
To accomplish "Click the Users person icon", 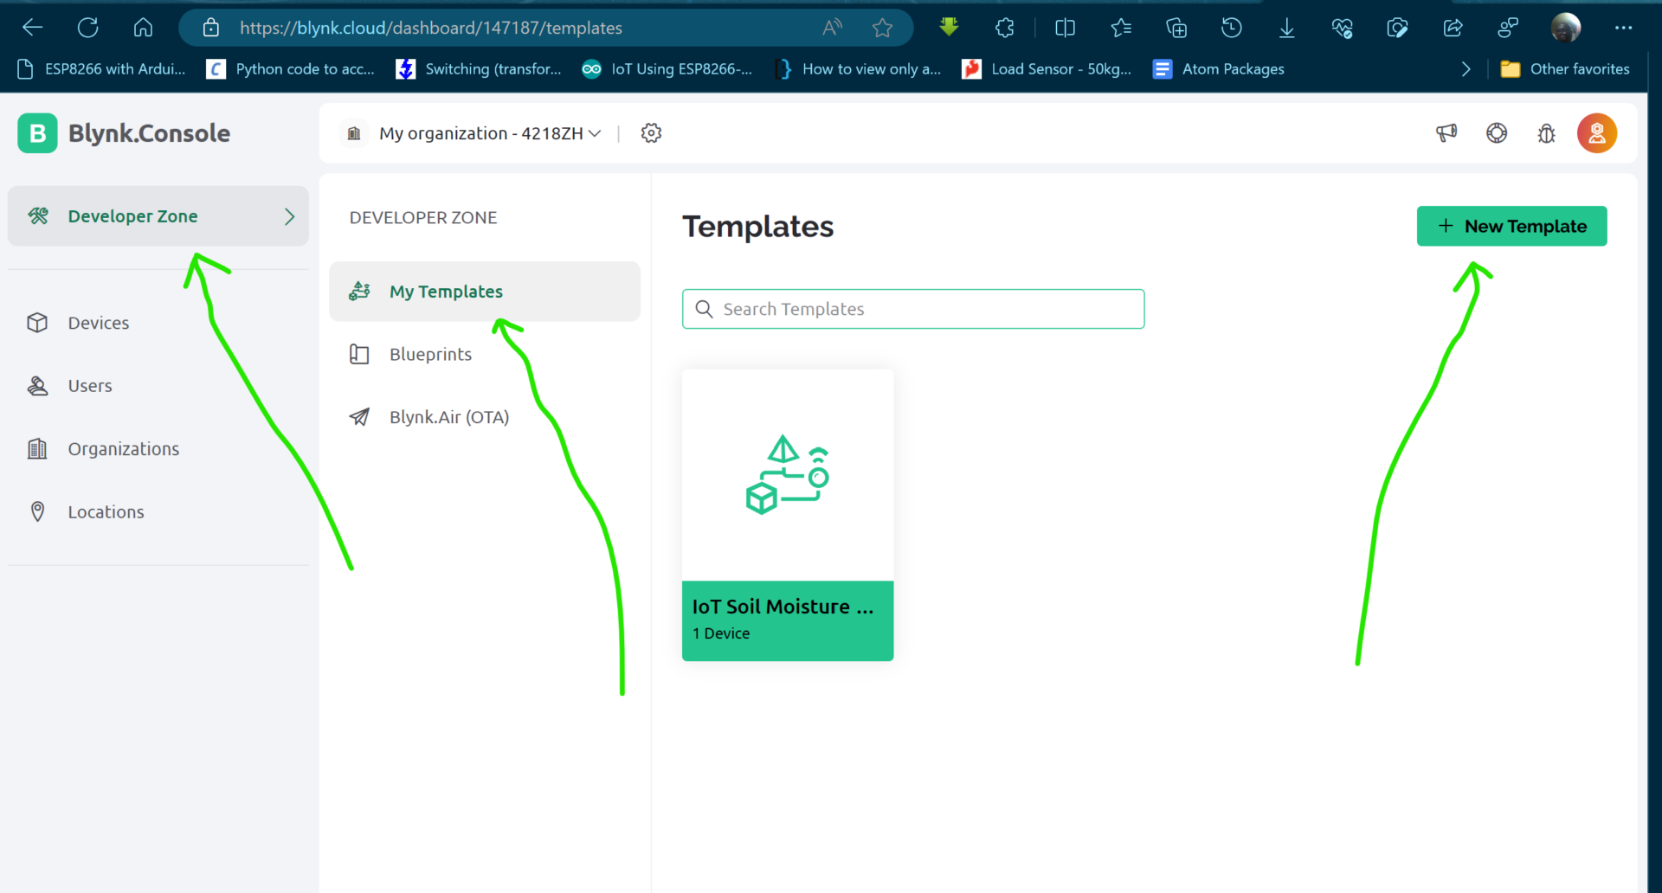I will pos(37,386).
